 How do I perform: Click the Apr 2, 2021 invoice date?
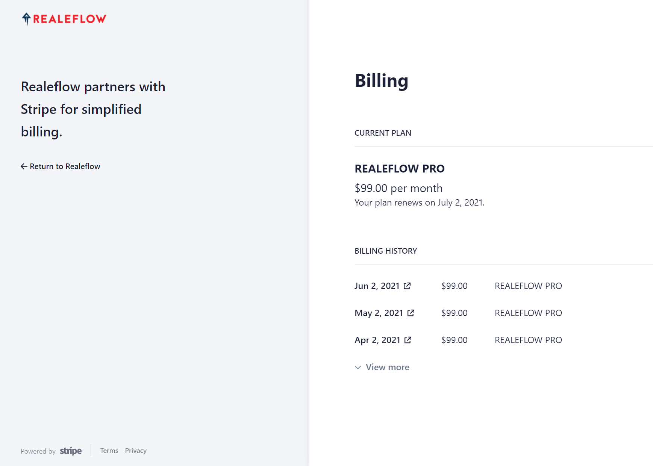[x=377, y=340]
